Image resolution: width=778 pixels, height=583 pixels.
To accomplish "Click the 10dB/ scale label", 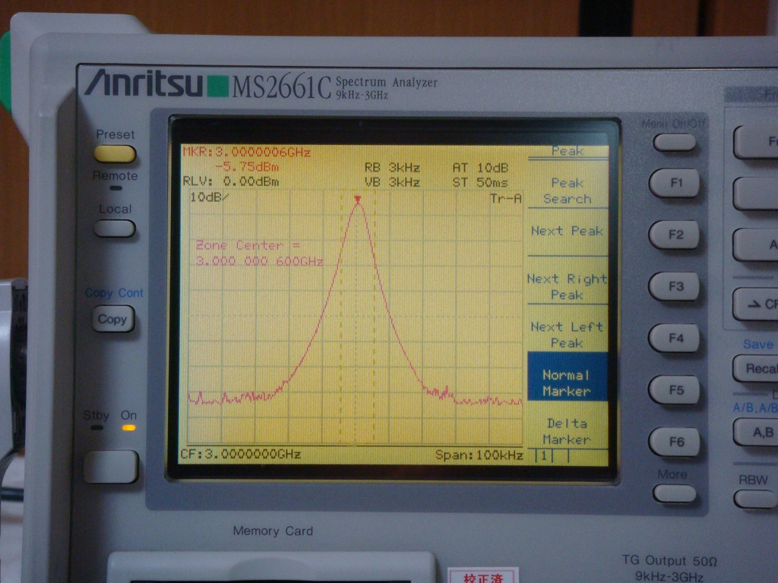I will tap(210, 197).
